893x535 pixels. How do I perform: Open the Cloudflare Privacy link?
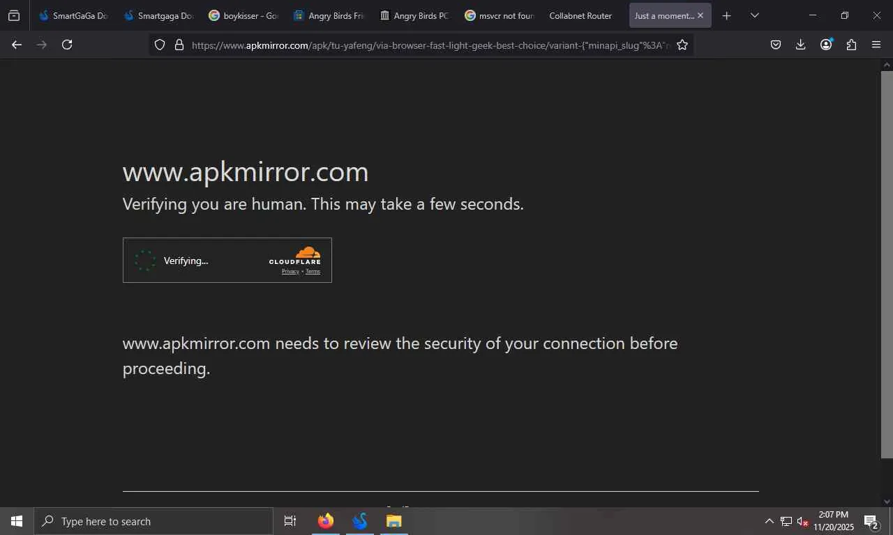pyautogui.click(x=290, y=272)
